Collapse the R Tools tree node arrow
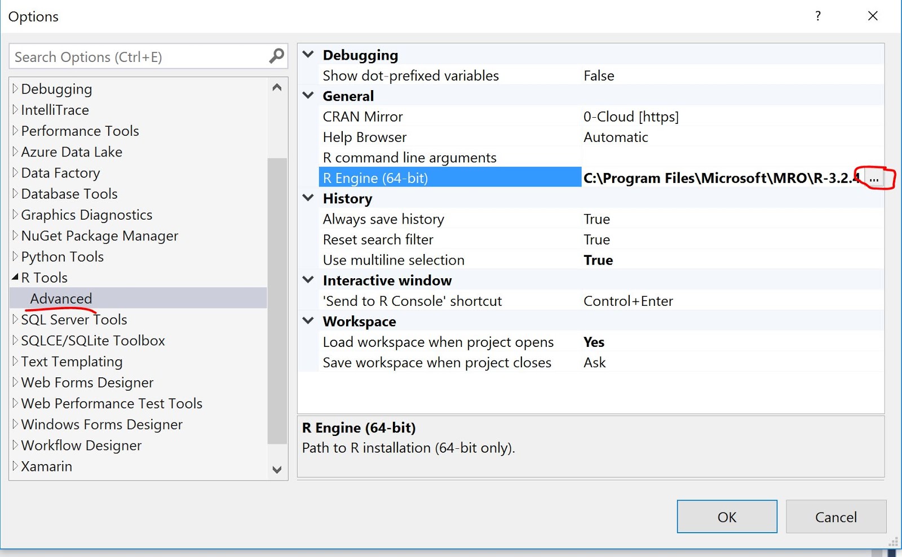The width and height of the screenshot is (902, 557). tap(15, 277)
